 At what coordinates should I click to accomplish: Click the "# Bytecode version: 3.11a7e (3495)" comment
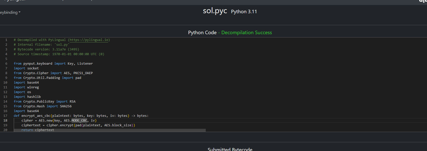[46, 49]
